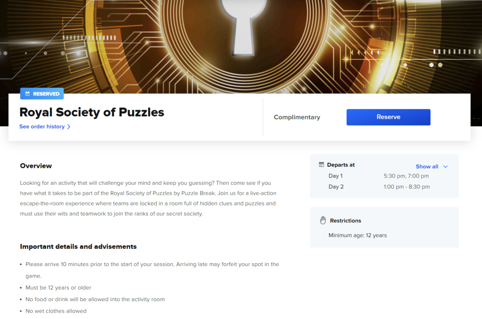Image resolution: width=482 pixels, height=319 pixels.
Task: Click the Important details and advisements heading
Action: 79,247
